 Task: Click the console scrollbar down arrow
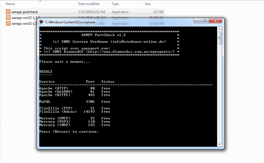pyautogui.click(x=219, y=144)
